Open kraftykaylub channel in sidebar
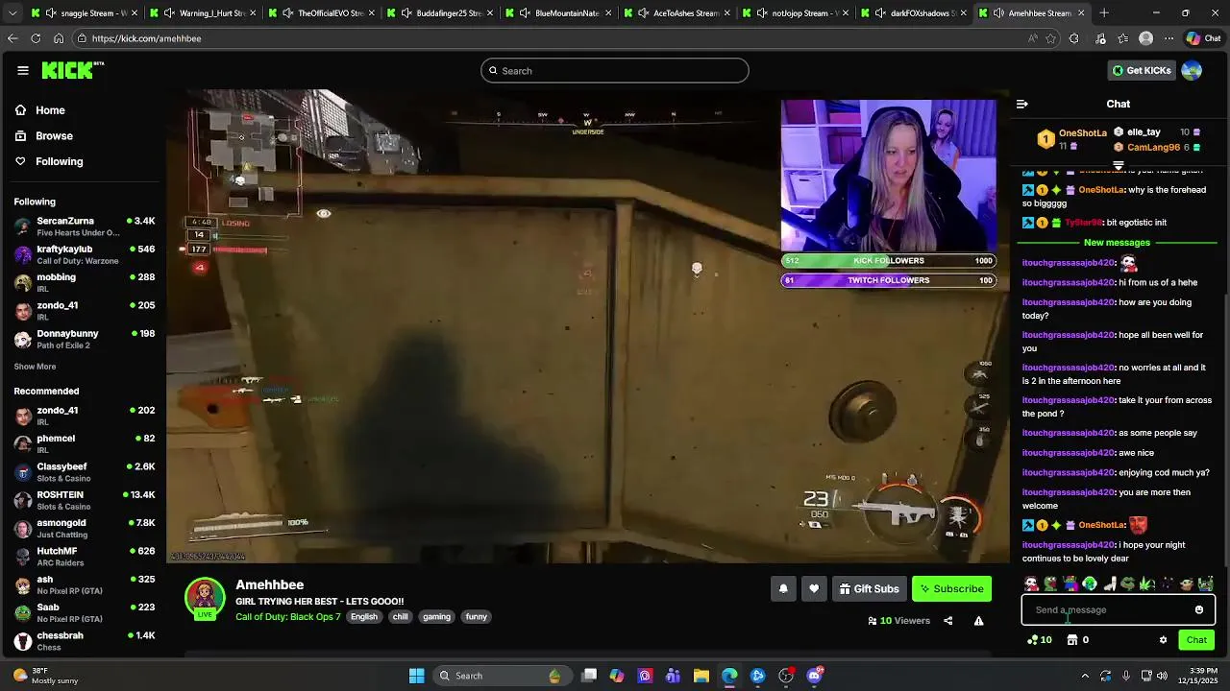1230x691 pixels. tap(85, 254)
